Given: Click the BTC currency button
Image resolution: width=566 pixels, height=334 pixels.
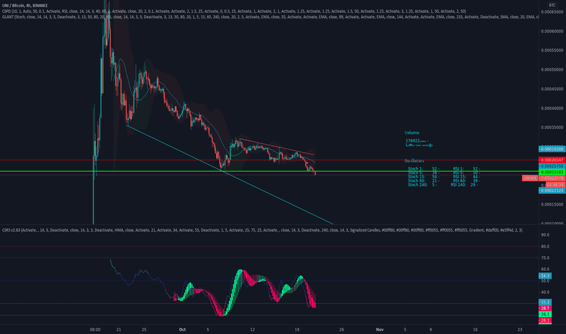Looking at the screenshot, I should tap(552, 5).
